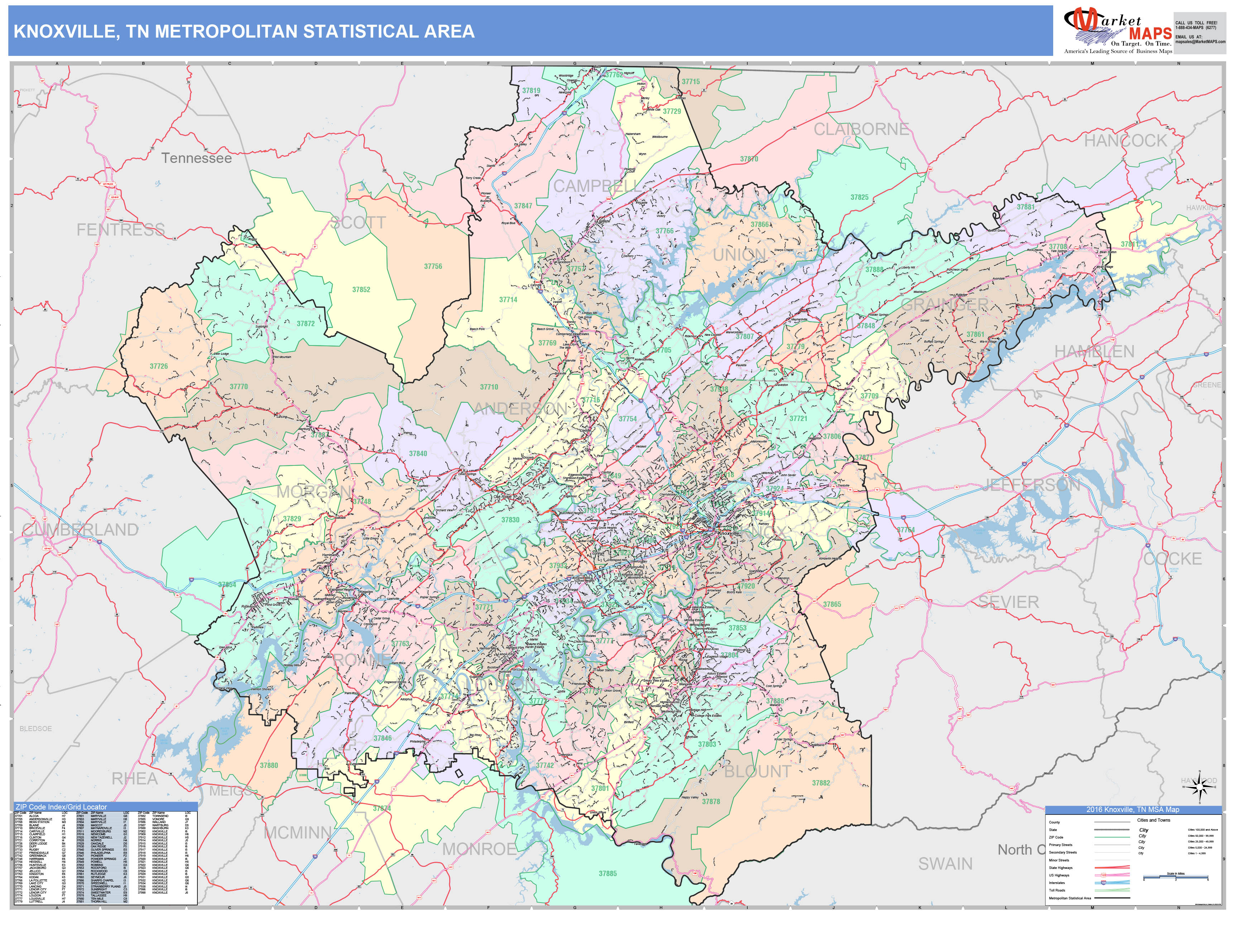Click ZIP code 37847 area label
The width and height of the screenshot is (1238, 928).
click(x=523, y=206)
